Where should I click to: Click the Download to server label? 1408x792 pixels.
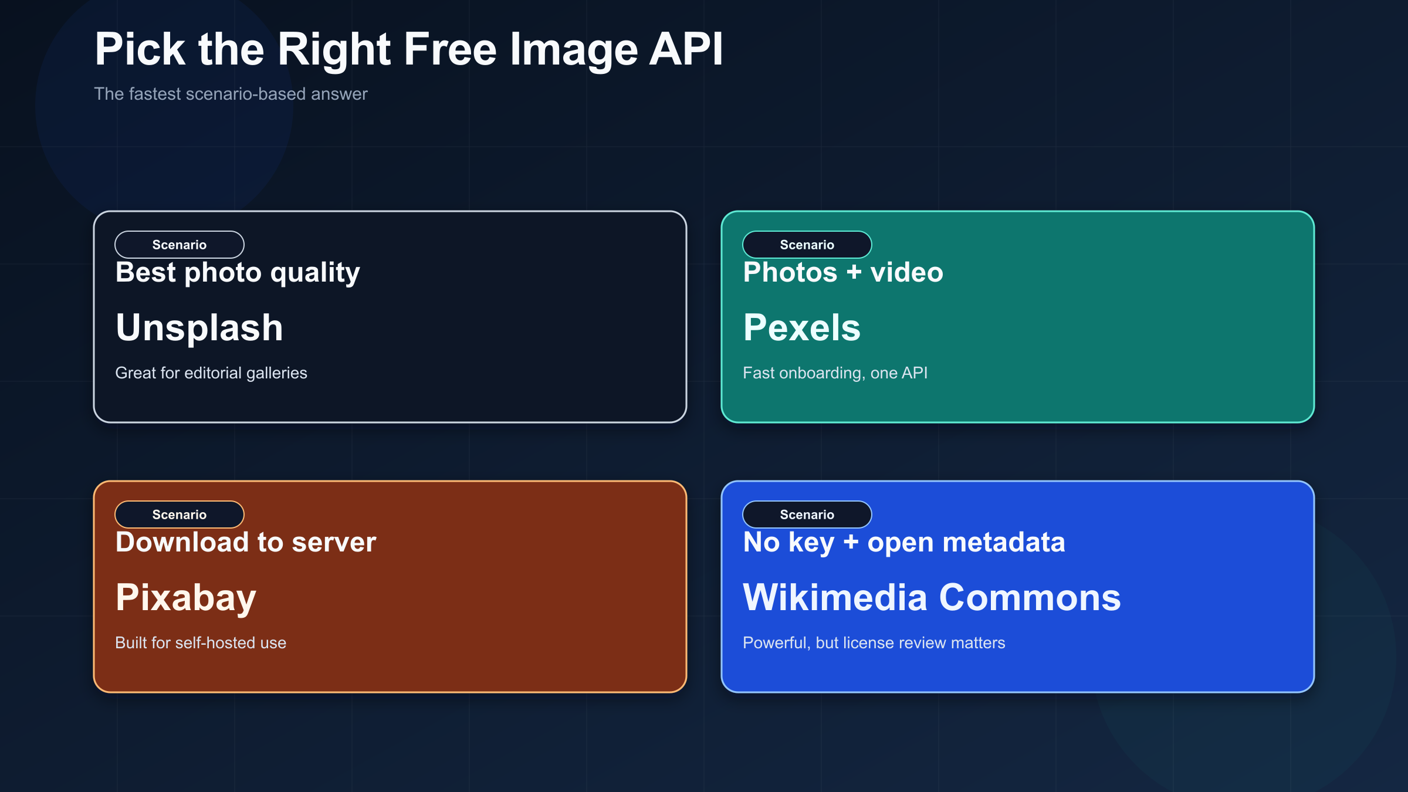click(245, 542)
